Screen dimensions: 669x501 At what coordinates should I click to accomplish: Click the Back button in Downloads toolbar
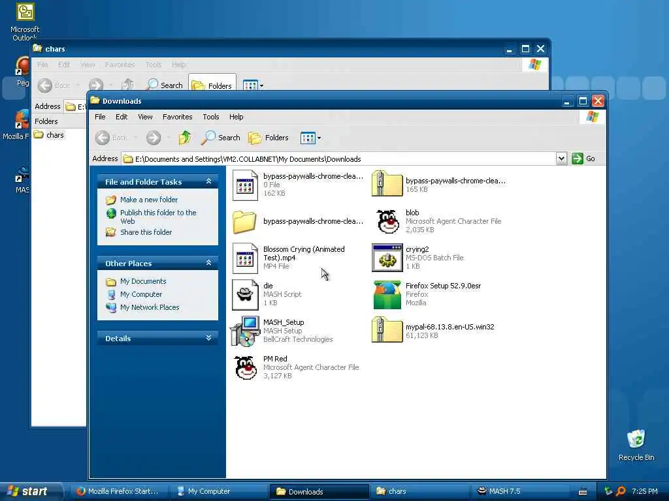pos(111,138)
